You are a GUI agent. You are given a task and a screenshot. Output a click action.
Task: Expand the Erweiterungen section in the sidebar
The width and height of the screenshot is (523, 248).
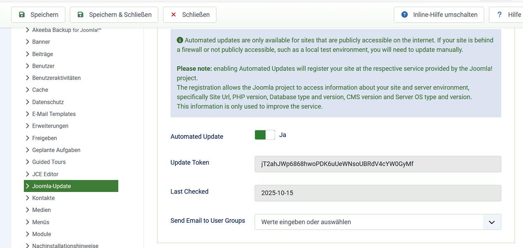(50, 126)
